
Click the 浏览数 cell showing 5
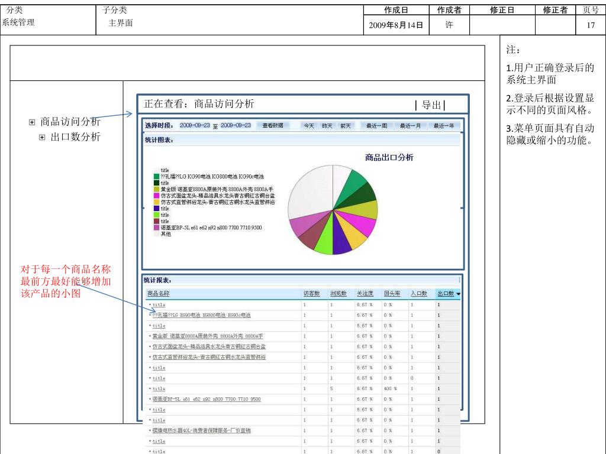pyautogui.click(x=331, y=389)
